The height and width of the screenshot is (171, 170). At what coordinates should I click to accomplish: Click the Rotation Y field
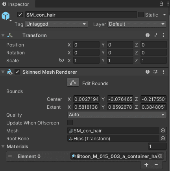(x=120, y=53)
